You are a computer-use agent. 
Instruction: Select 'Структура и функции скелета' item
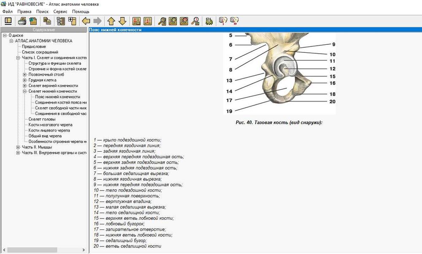(x=55, y=63)
